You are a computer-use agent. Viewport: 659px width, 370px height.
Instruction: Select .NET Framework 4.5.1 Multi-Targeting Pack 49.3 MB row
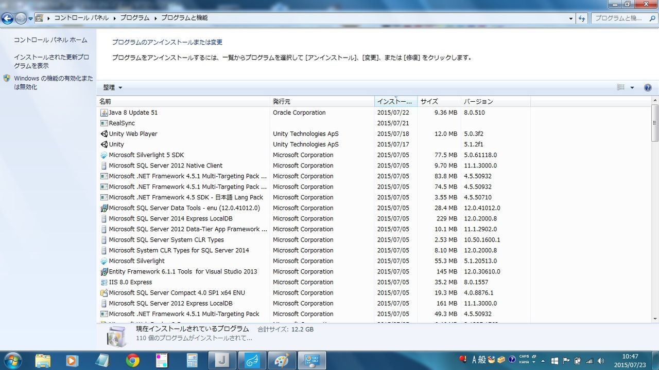[x=315, y=314]
